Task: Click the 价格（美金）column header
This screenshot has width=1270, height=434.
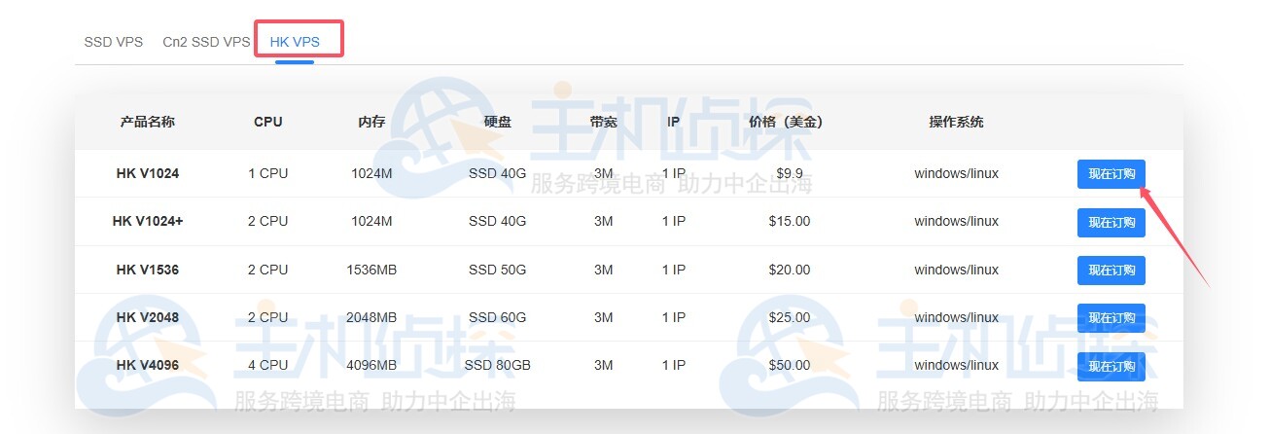Action: [x=787, y=122]
